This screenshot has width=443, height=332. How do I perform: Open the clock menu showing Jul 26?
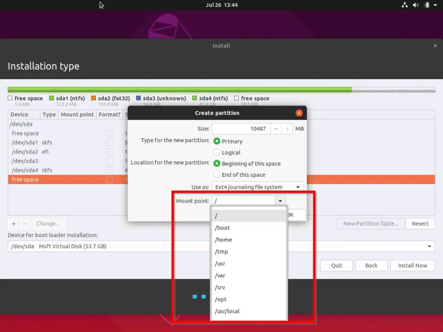pyautogui.click(x=221, y=5)
